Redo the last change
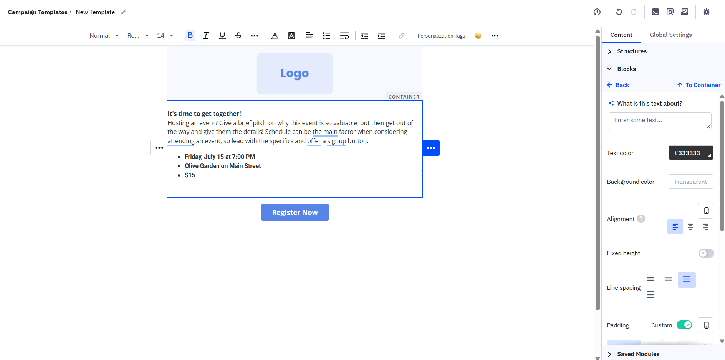Viewport: 725px width, 360px height. pyautogui.click(x=634, y=12)
